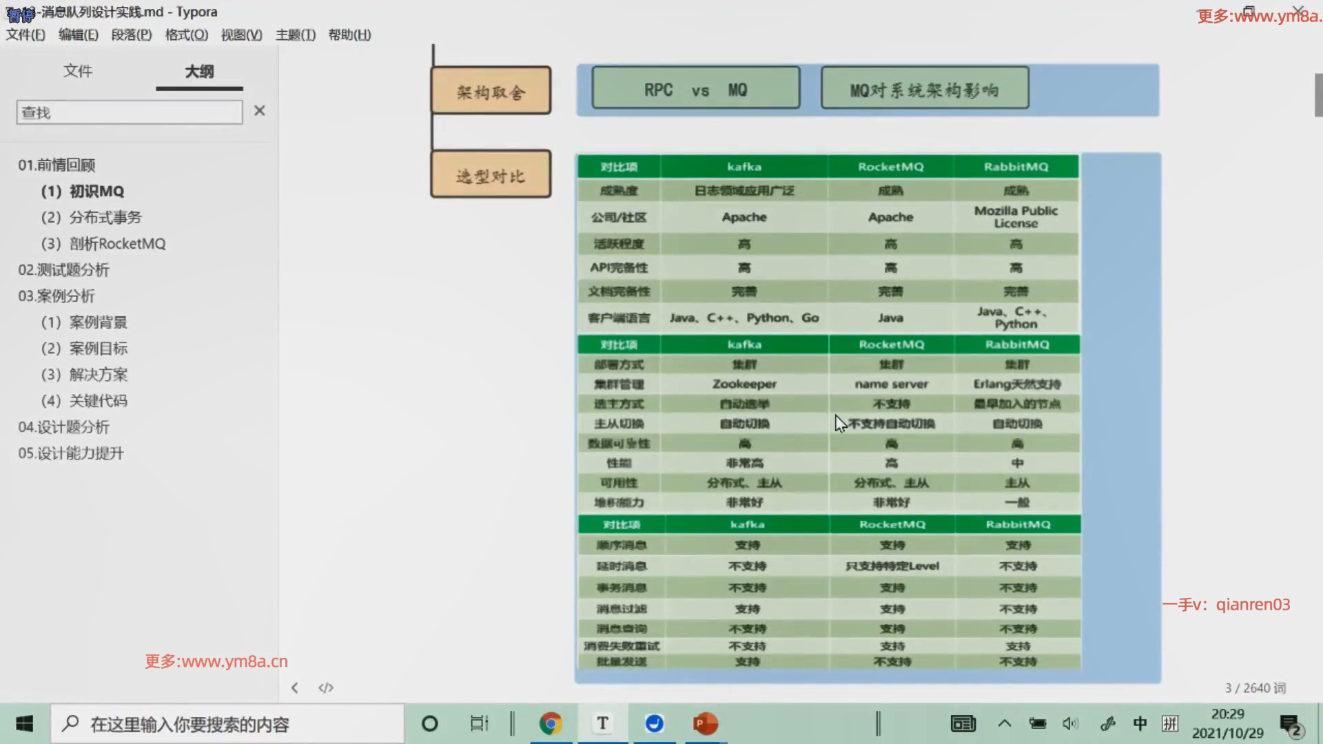This screenshot has height=744, width=1323.
Task: Open Windows Task View icon
Action: click(479, 723)
